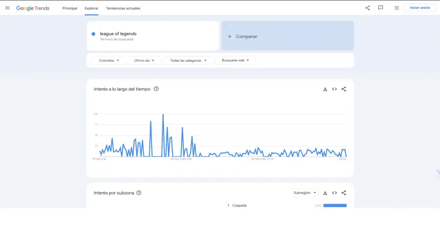Click the 20 nov a las 13:16 axis label

pos(262,159)
